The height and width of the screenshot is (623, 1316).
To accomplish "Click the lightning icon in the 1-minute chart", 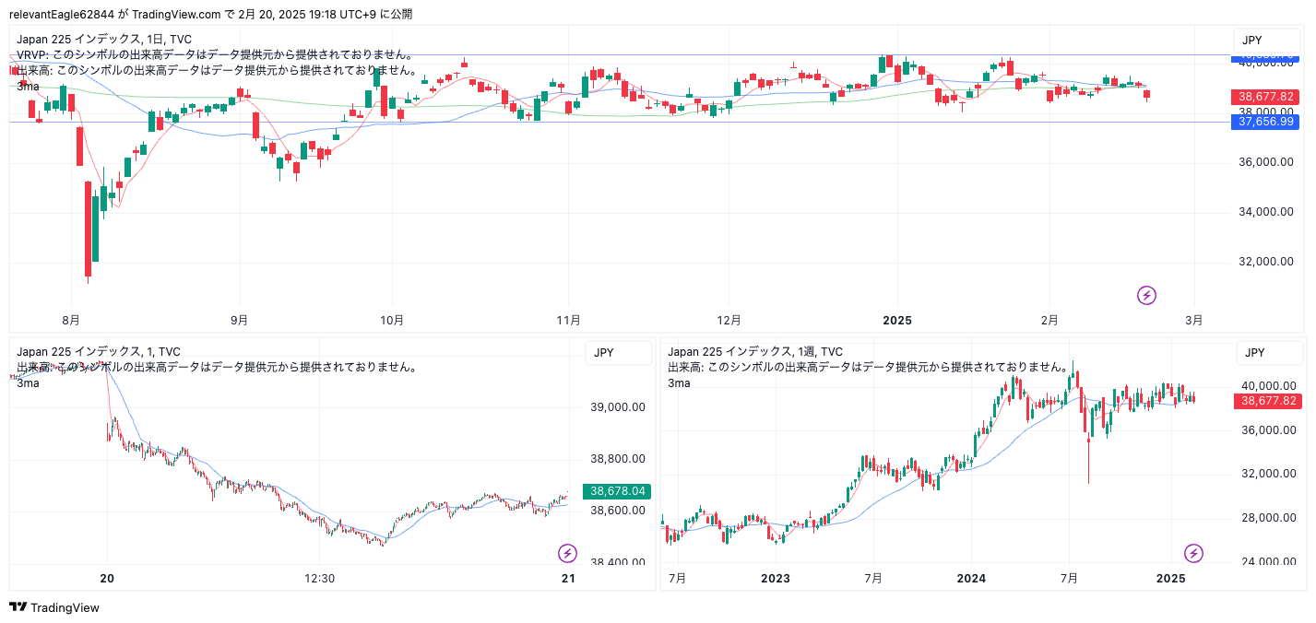I will 568,553.
